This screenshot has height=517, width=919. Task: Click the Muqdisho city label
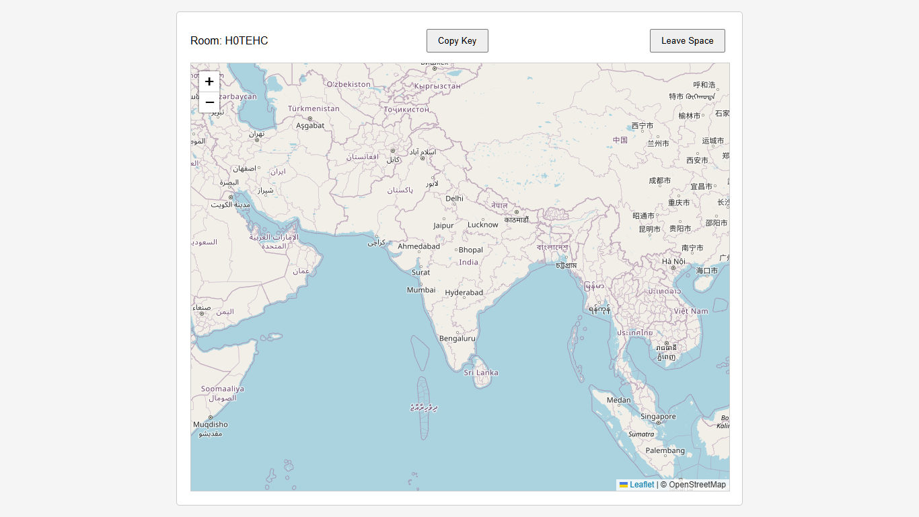pos(211,425)
